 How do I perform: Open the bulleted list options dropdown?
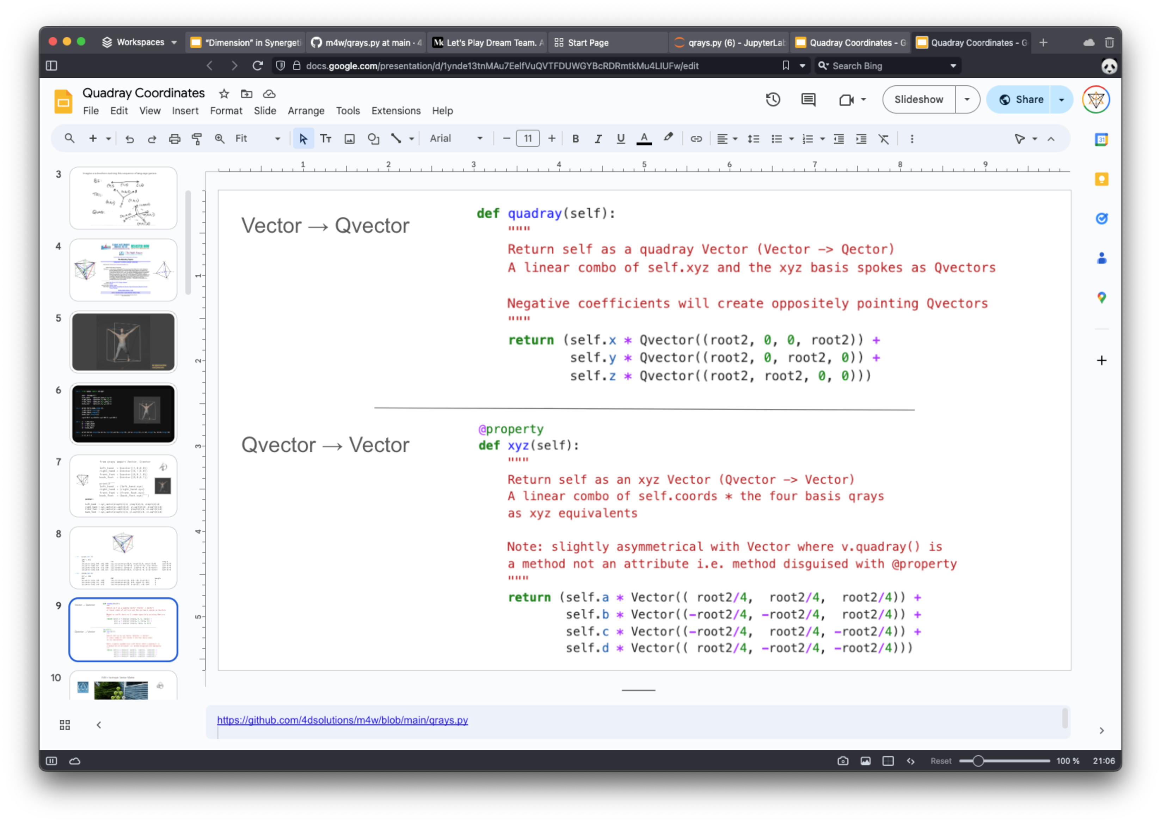[x=791, y=138]
